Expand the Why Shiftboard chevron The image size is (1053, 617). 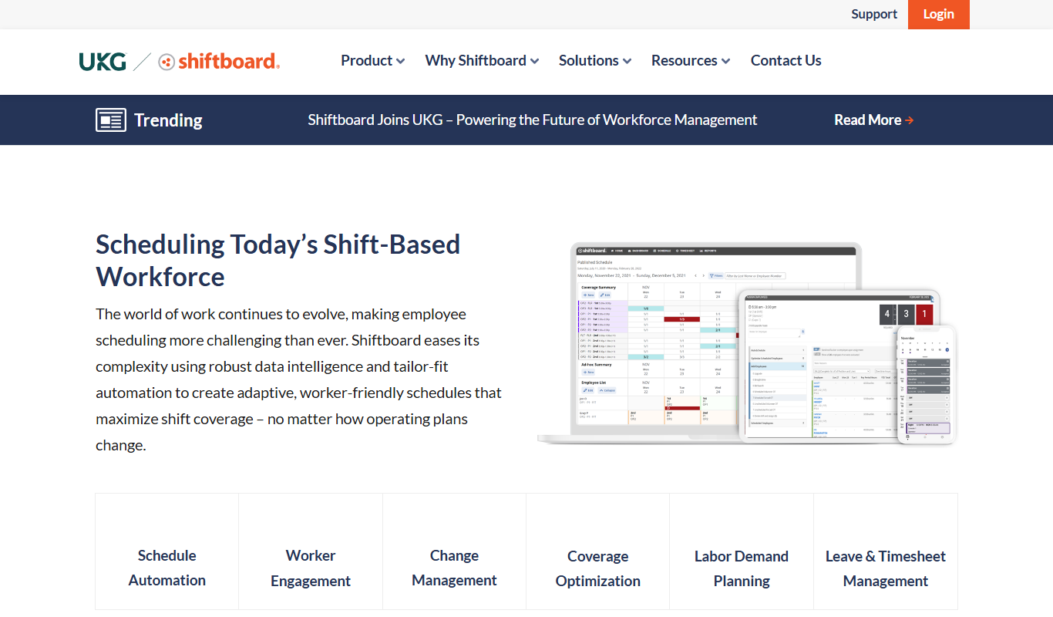pos(534,61)
